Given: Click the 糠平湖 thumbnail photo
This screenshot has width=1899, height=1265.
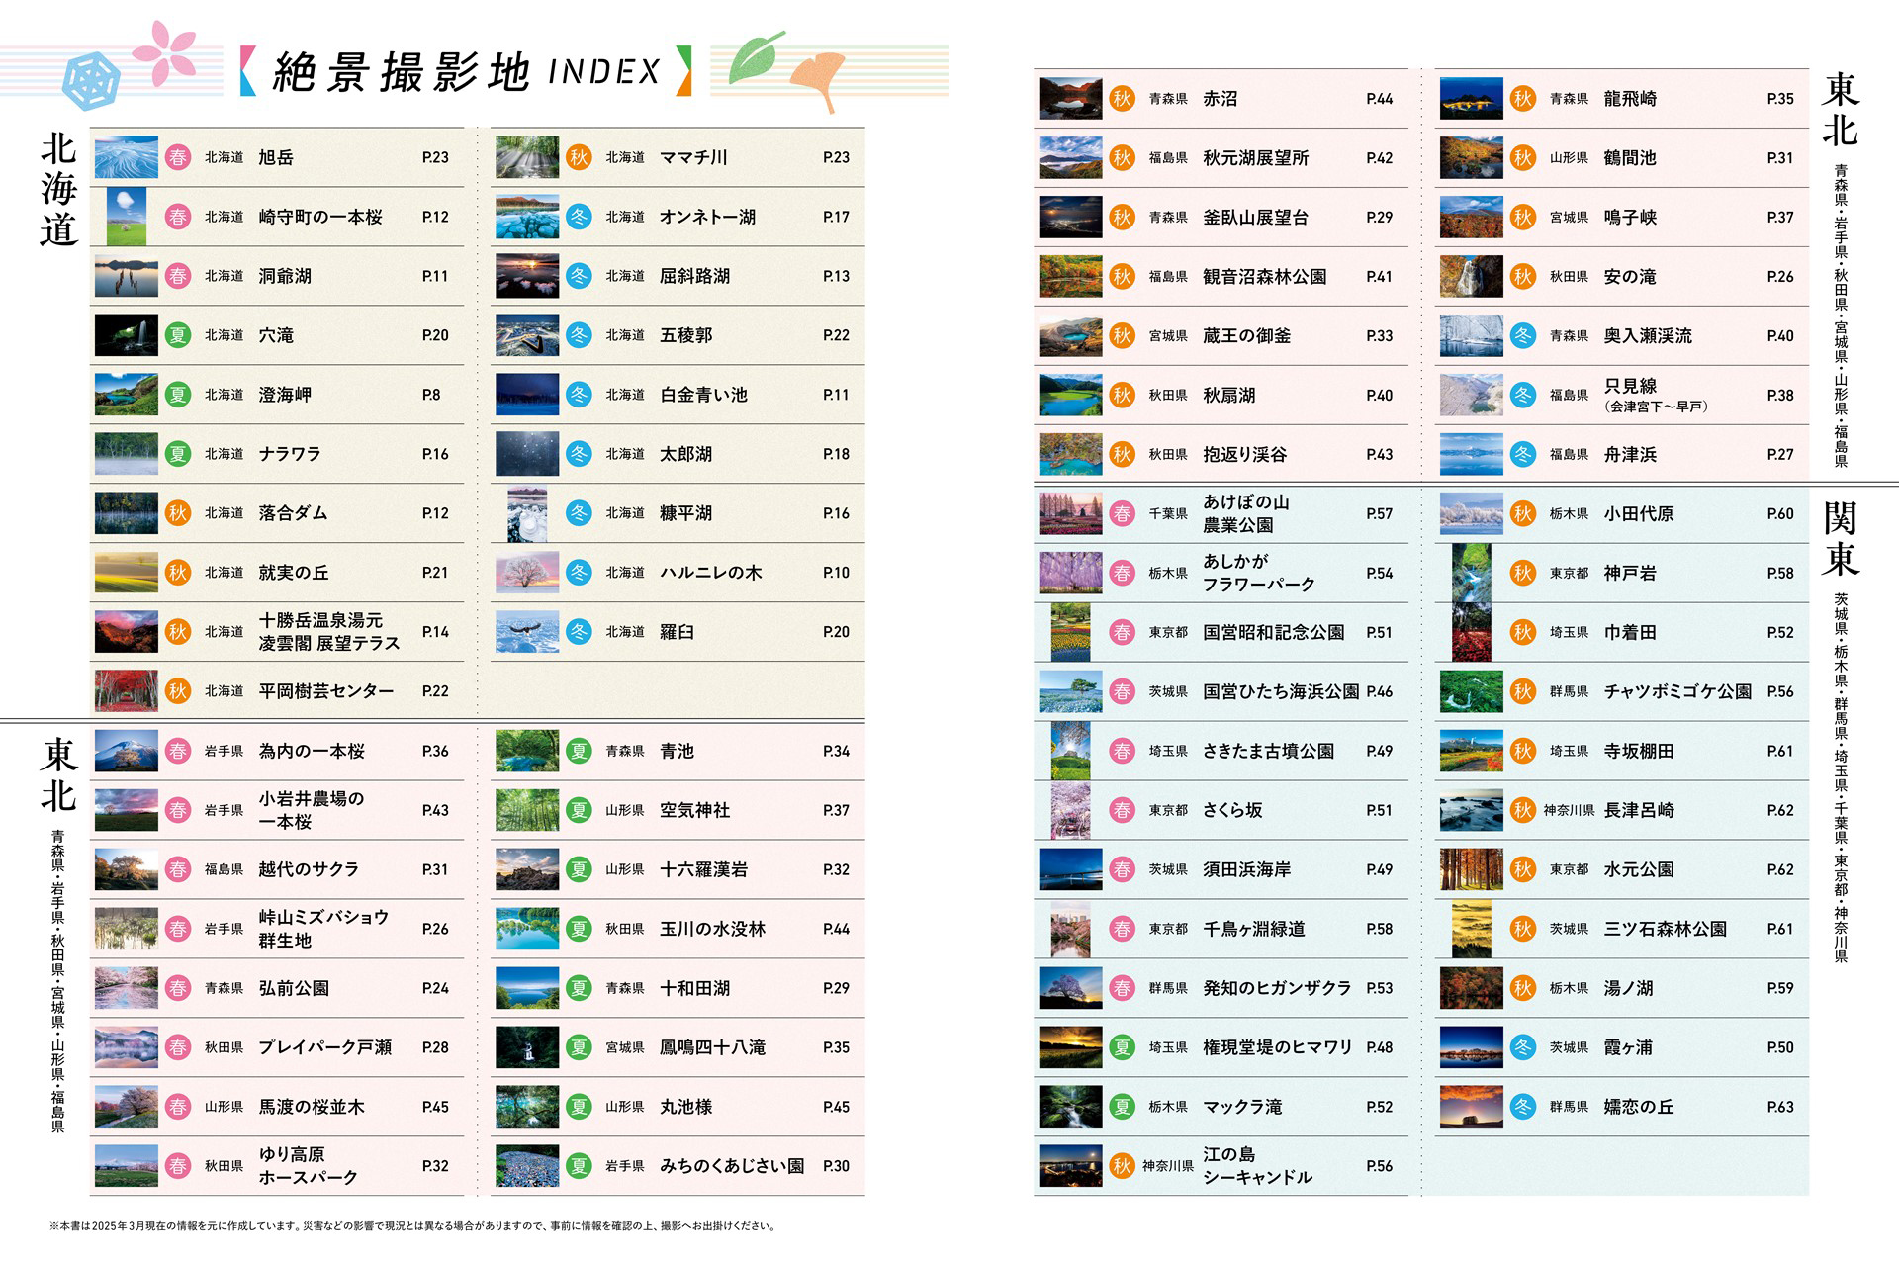Looking at the screenshot, I should (526, 513).
